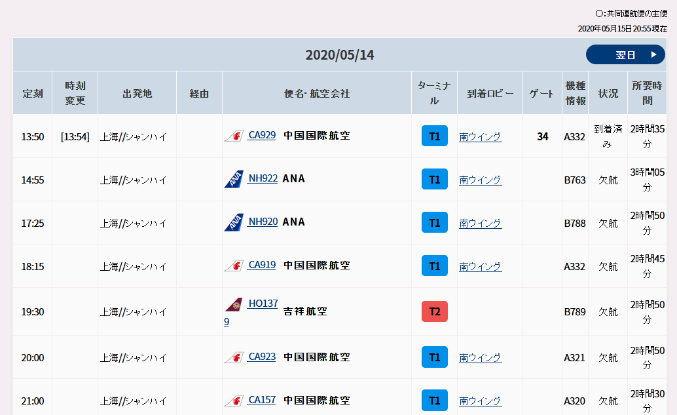This screenshot has height=415, width=677.
Task: Click the 便名・航空会社 column header
Action: pos(317,93)
